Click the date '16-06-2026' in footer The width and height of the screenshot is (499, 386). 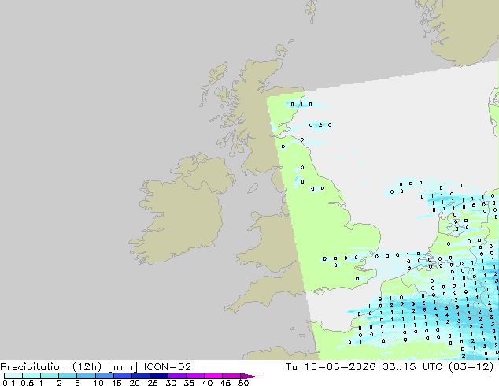click(x=339, y=367)
